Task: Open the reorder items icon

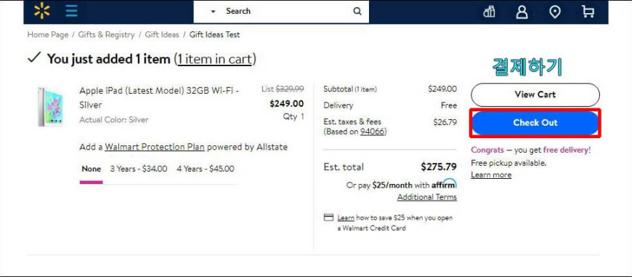Action: click(489, 12)
